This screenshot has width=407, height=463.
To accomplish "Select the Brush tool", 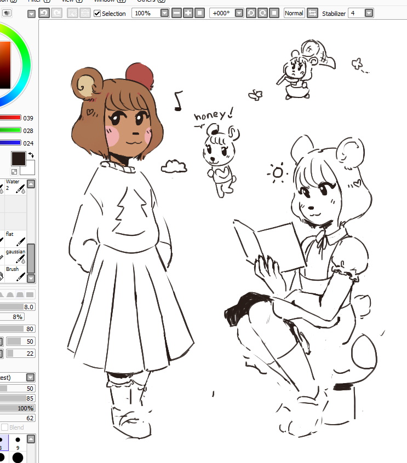I will [x=16, y=273].
